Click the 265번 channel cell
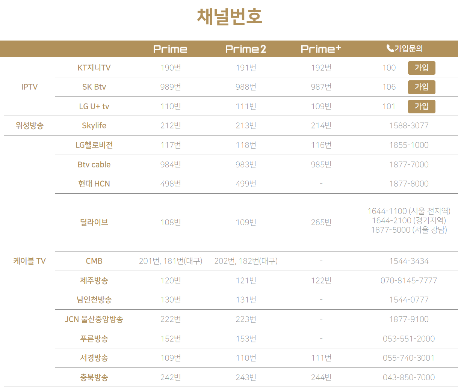Image resolution: width=458 pixels, height=387 pixels. (x=321, y=223)
